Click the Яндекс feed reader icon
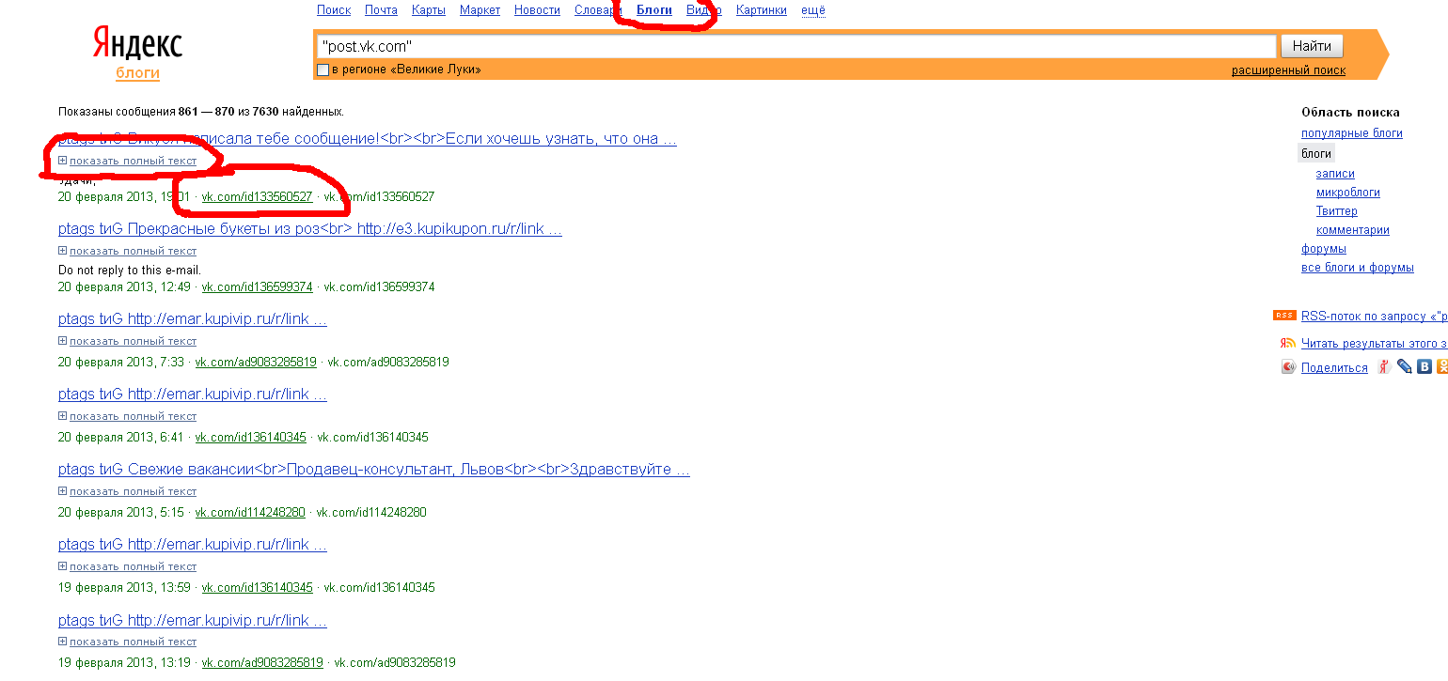Screen dimensions: 1448x681 click(1288, 343)
